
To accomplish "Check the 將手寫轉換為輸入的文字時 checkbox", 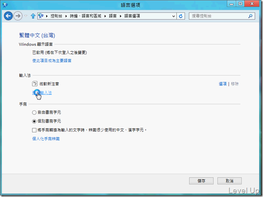I will [x=34, y=130].
